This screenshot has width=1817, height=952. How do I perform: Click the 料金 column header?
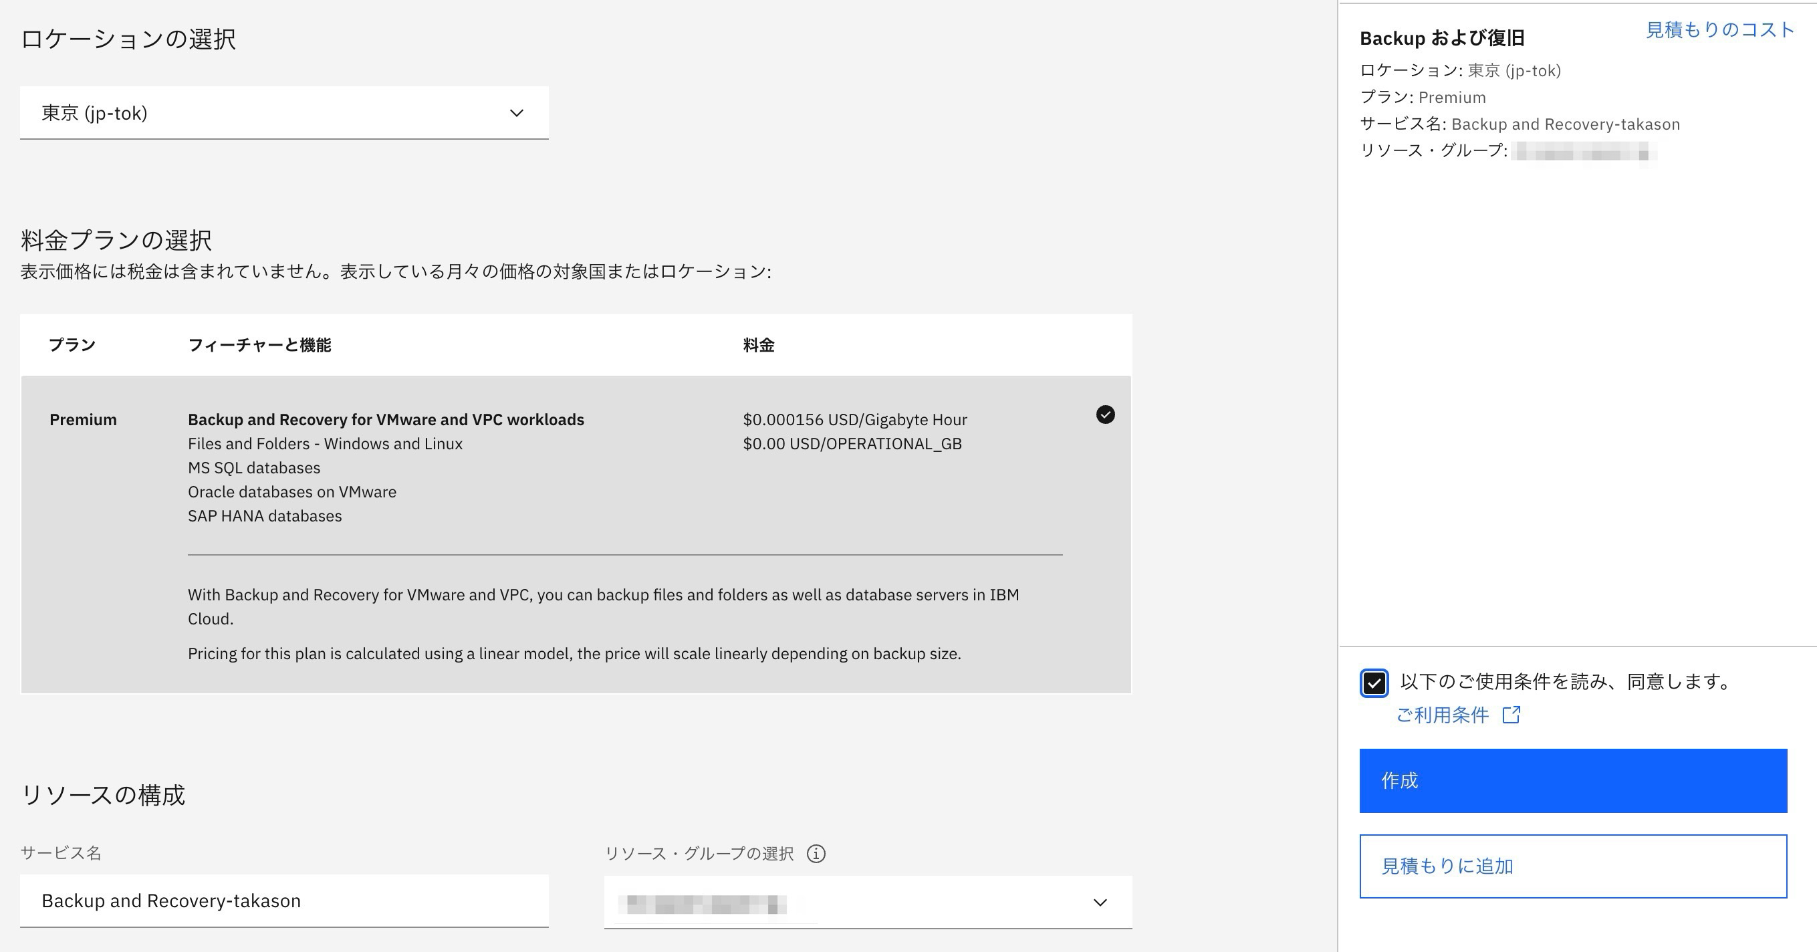point(758,345)
